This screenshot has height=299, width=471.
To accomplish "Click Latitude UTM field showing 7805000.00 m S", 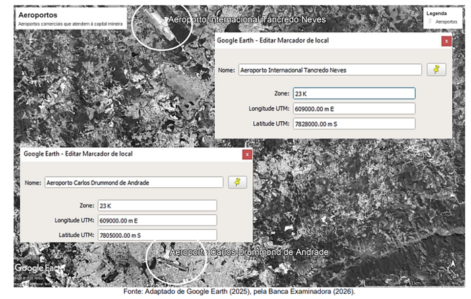I will point(157,235).
